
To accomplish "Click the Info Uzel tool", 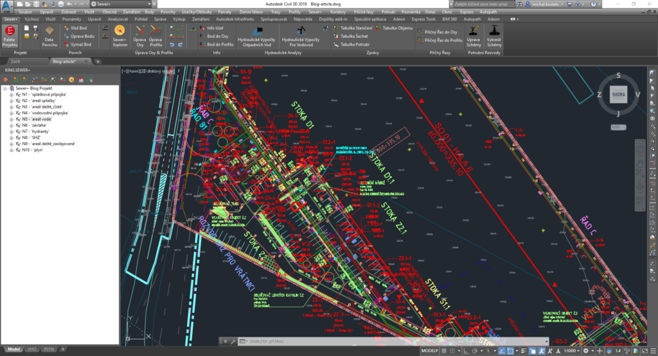I will (x=211, y=28).
